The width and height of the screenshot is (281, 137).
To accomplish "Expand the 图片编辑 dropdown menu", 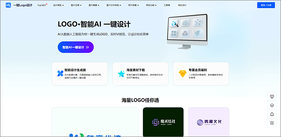I will (94, 5).
